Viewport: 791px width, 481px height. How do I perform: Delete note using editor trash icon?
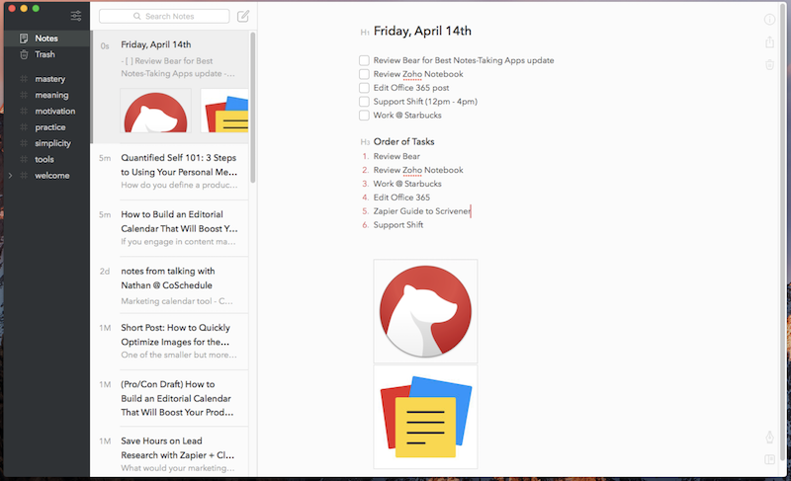pyautogui.click(x=770, y=65)
